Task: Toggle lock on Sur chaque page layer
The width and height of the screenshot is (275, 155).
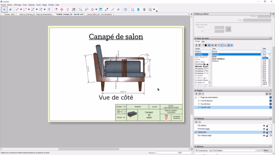Action: (267, 136)
